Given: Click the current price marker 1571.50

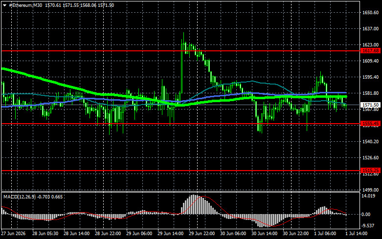Looking at the screenshot, I should click(371, 105).
